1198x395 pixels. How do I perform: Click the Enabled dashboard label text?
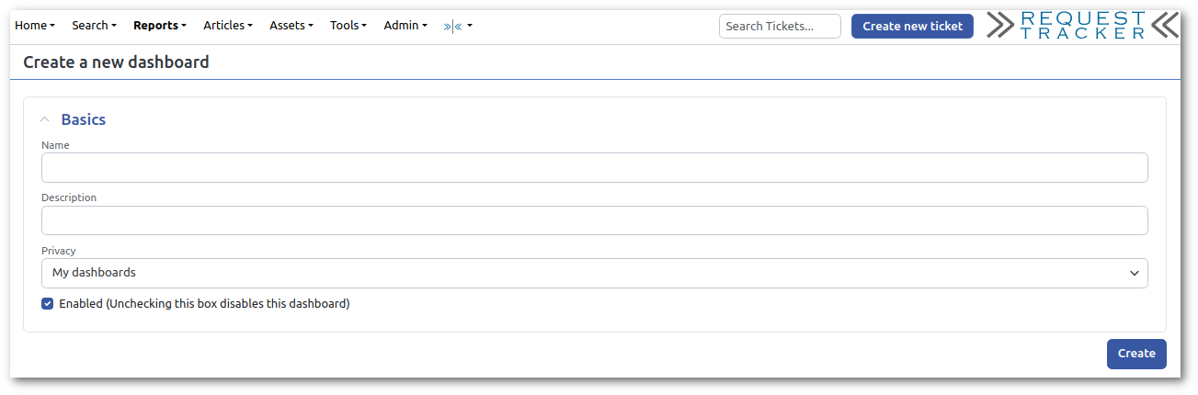coord(204,303)
